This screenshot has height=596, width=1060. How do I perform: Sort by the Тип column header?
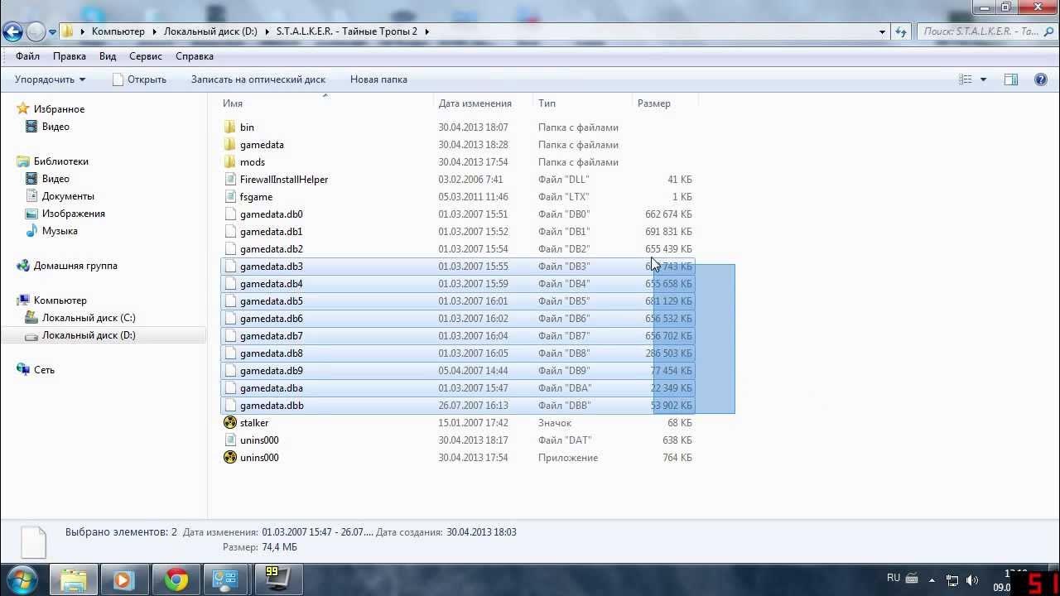pyautogui.click(x=547, y=103)
